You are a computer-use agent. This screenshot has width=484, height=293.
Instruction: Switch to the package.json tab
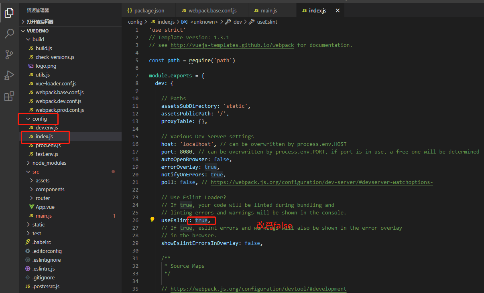pyautogui.click(x=149, y=10)
